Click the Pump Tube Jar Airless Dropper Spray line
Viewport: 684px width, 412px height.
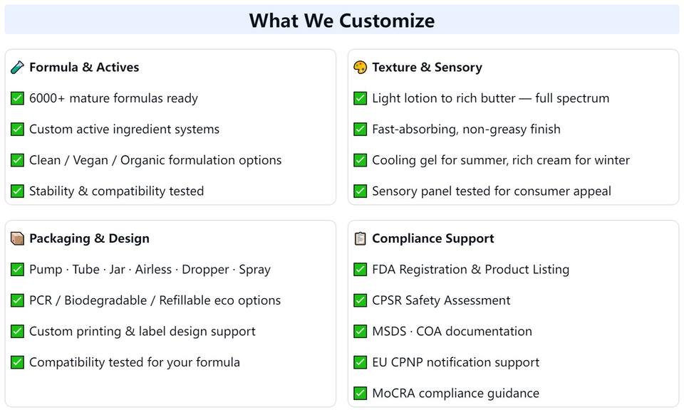[x=150, y=270]
